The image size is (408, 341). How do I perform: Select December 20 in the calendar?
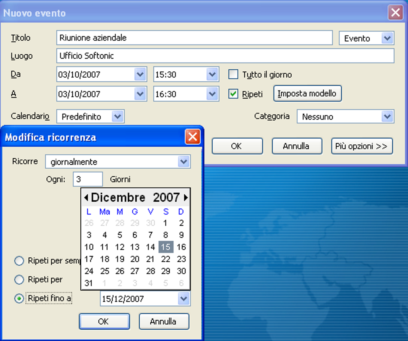click(135, 259)
